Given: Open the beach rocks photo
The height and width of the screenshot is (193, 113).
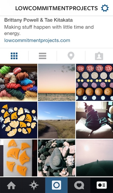Looking at the screenshot, I should pyautogui.click(x=57, y=158).
